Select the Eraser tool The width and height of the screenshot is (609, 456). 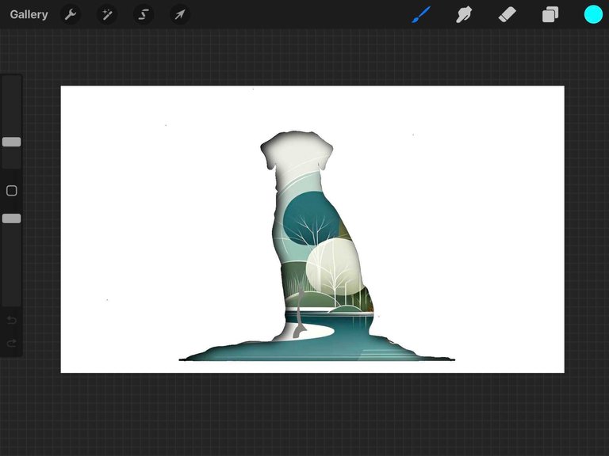coord(507,14)
